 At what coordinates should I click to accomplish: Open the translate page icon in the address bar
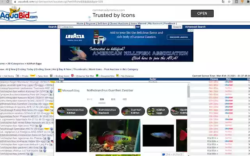pyautogui.click(x=223, y=2)
